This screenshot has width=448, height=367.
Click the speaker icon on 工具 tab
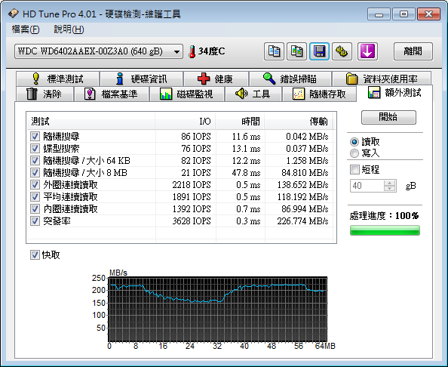click(241, 93)
